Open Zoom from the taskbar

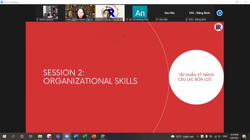pyautogui.click(x=67, y=136)
